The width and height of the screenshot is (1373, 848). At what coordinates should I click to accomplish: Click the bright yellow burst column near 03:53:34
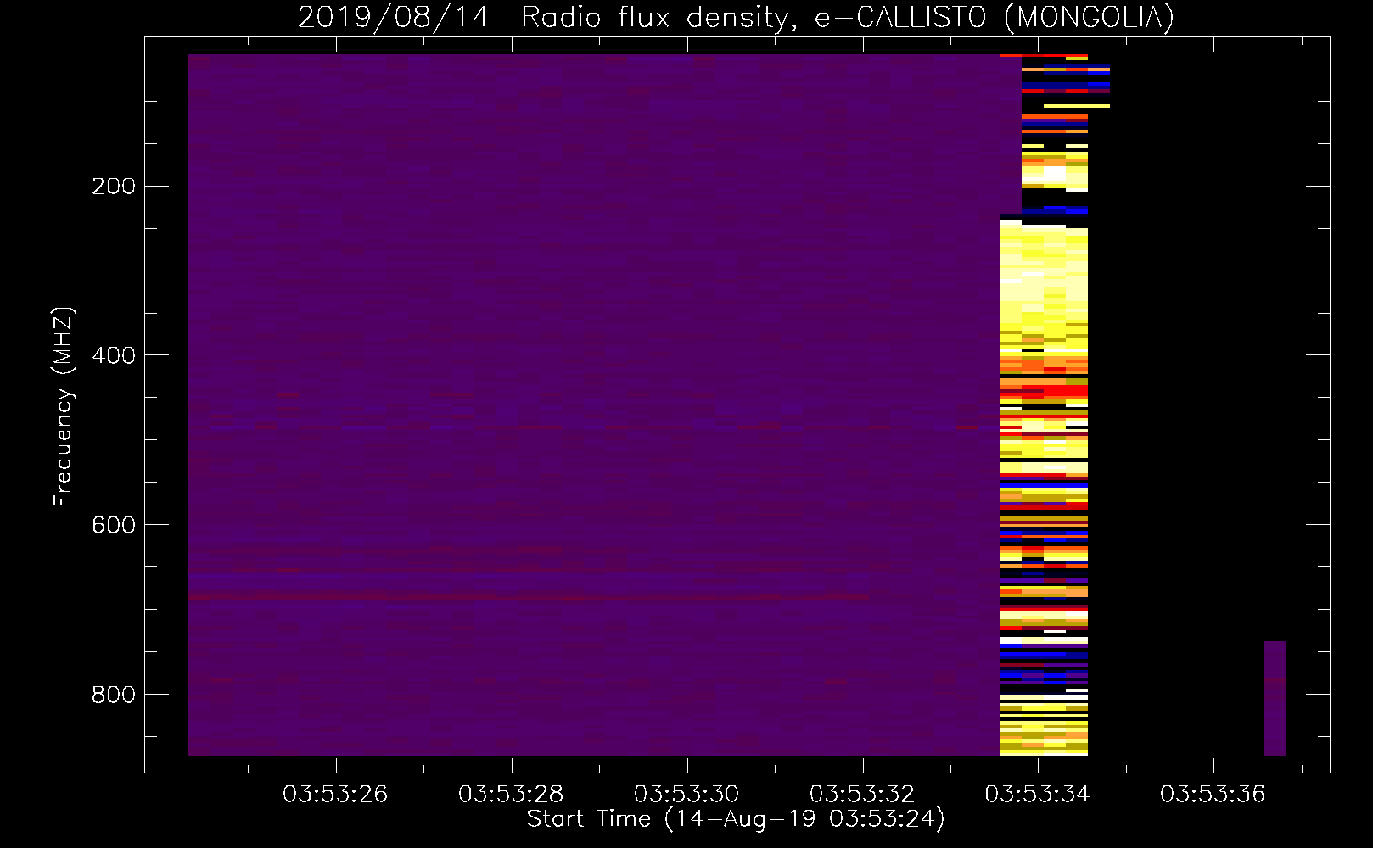[1045, 404]
